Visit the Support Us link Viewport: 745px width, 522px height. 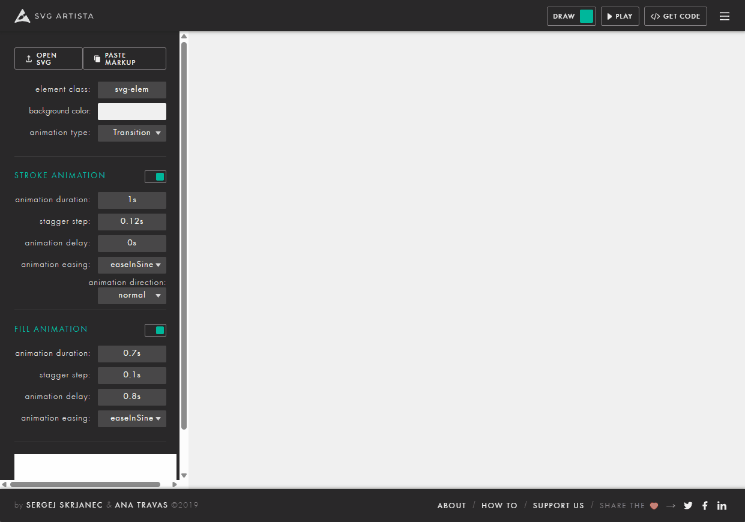pyautogui.click(x=558, y=505)
